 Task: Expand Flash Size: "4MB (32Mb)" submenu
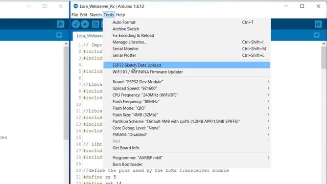point(186,114)
